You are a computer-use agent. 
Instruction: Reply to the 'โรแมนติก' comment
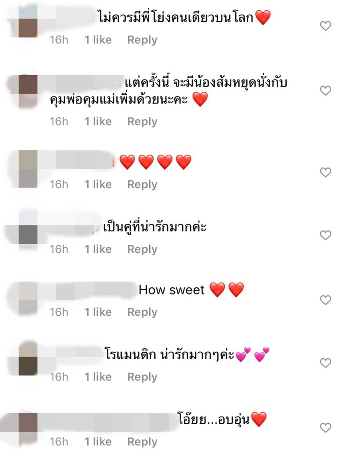(x=142, y=377)
